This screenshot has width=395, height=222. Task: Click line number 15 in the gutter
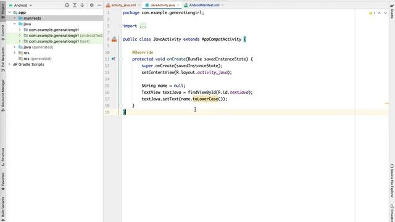[x=107, y=86]
